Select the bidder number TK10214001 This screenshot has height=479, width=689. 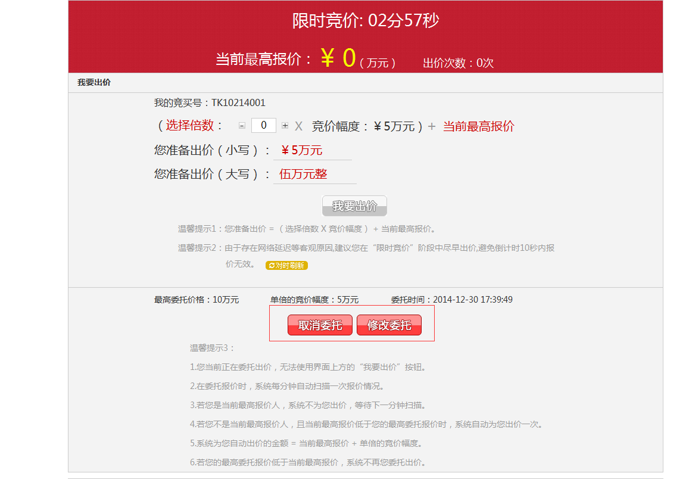[x=238, y=102]
